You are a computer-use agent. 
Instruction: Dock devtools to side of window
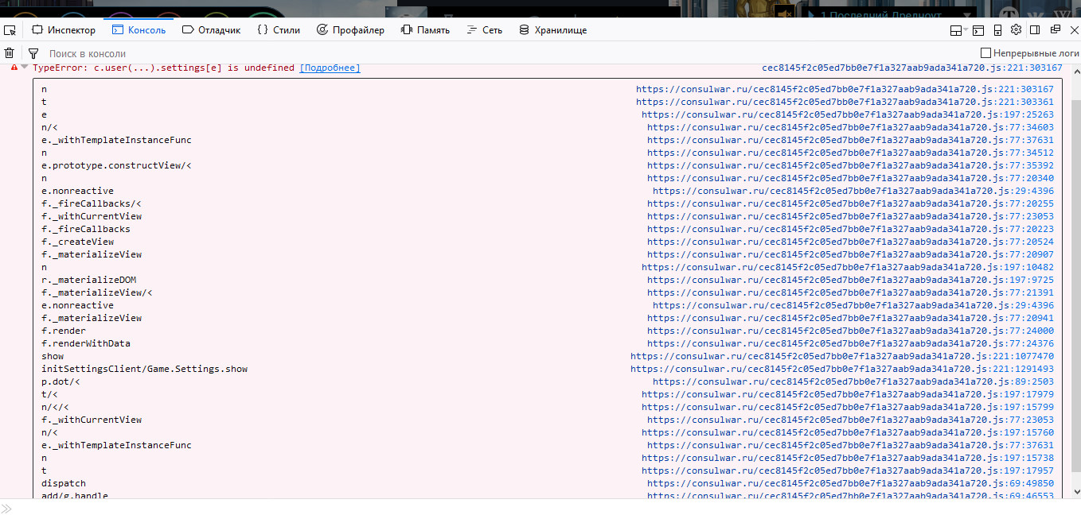click(x=1035, y=30)
